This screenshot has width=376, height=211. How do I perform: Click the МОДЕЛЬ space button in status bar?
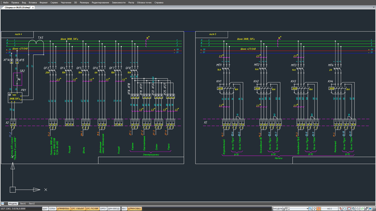[278, 209]
